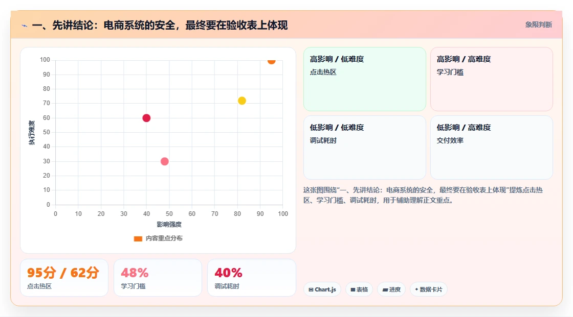
Task: Click the pink data point near 30
Action: coord(165,161)
